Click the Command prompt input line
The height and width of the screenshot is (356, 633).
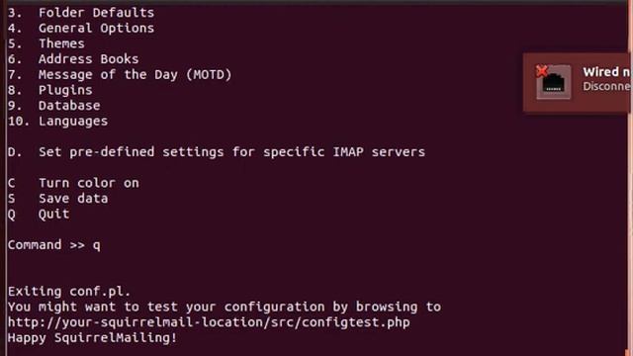(x=54, y=245)
